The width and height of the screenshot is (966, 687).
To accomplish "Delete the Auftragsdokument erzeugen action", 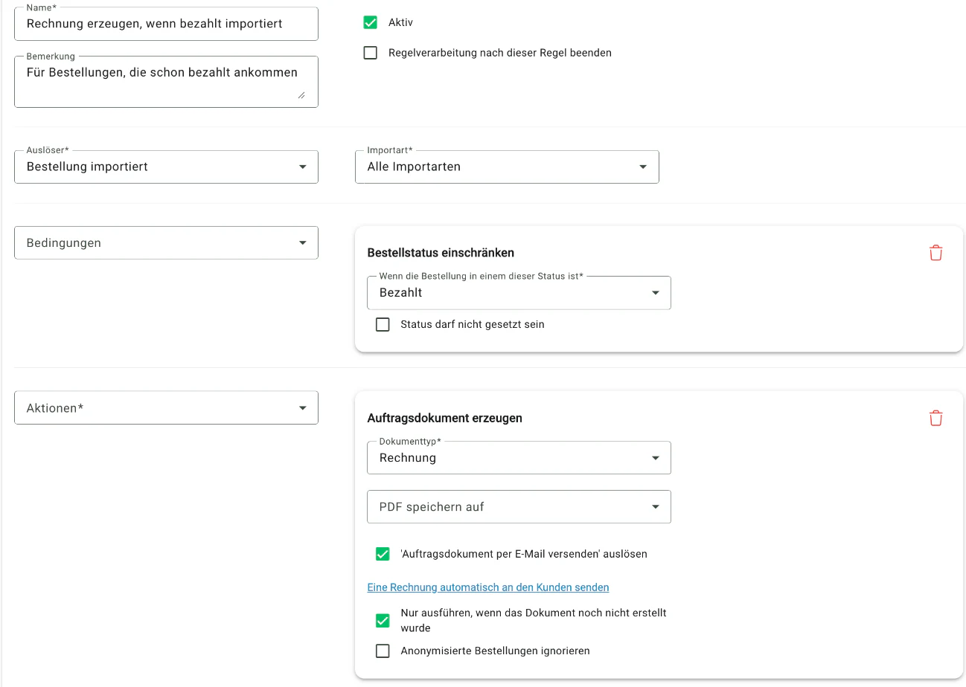I will pos(935,418).
